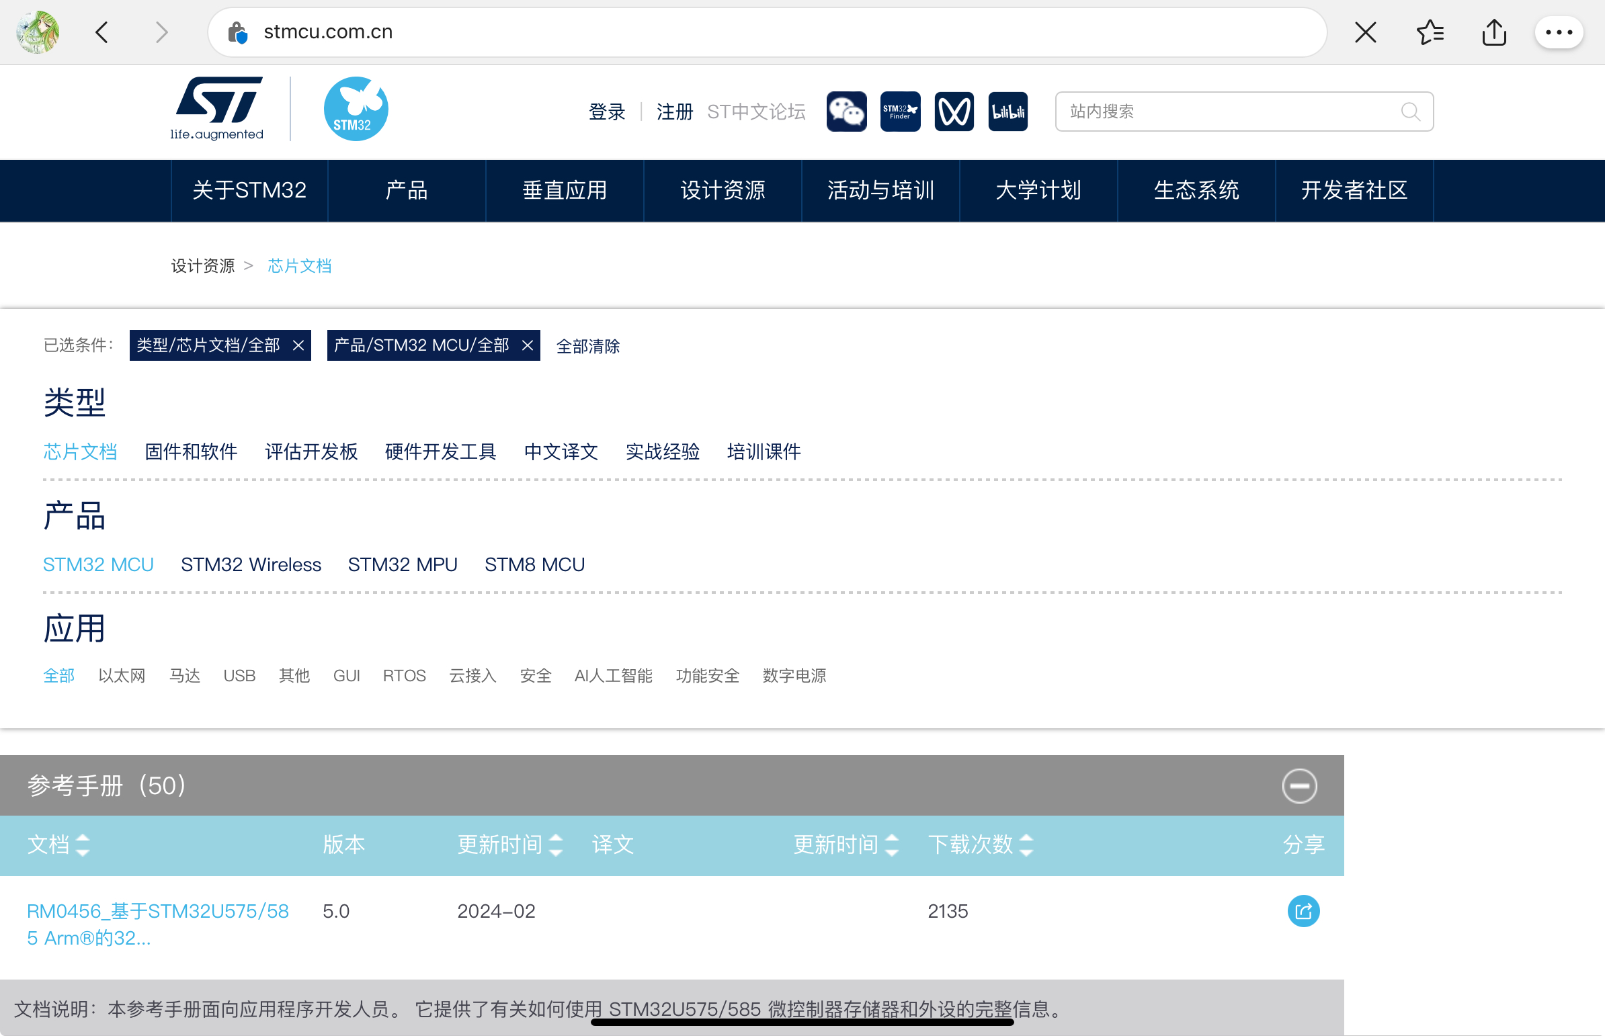Click the site lock security icon
1605x1036 pixels.
[x=237, y=32]
